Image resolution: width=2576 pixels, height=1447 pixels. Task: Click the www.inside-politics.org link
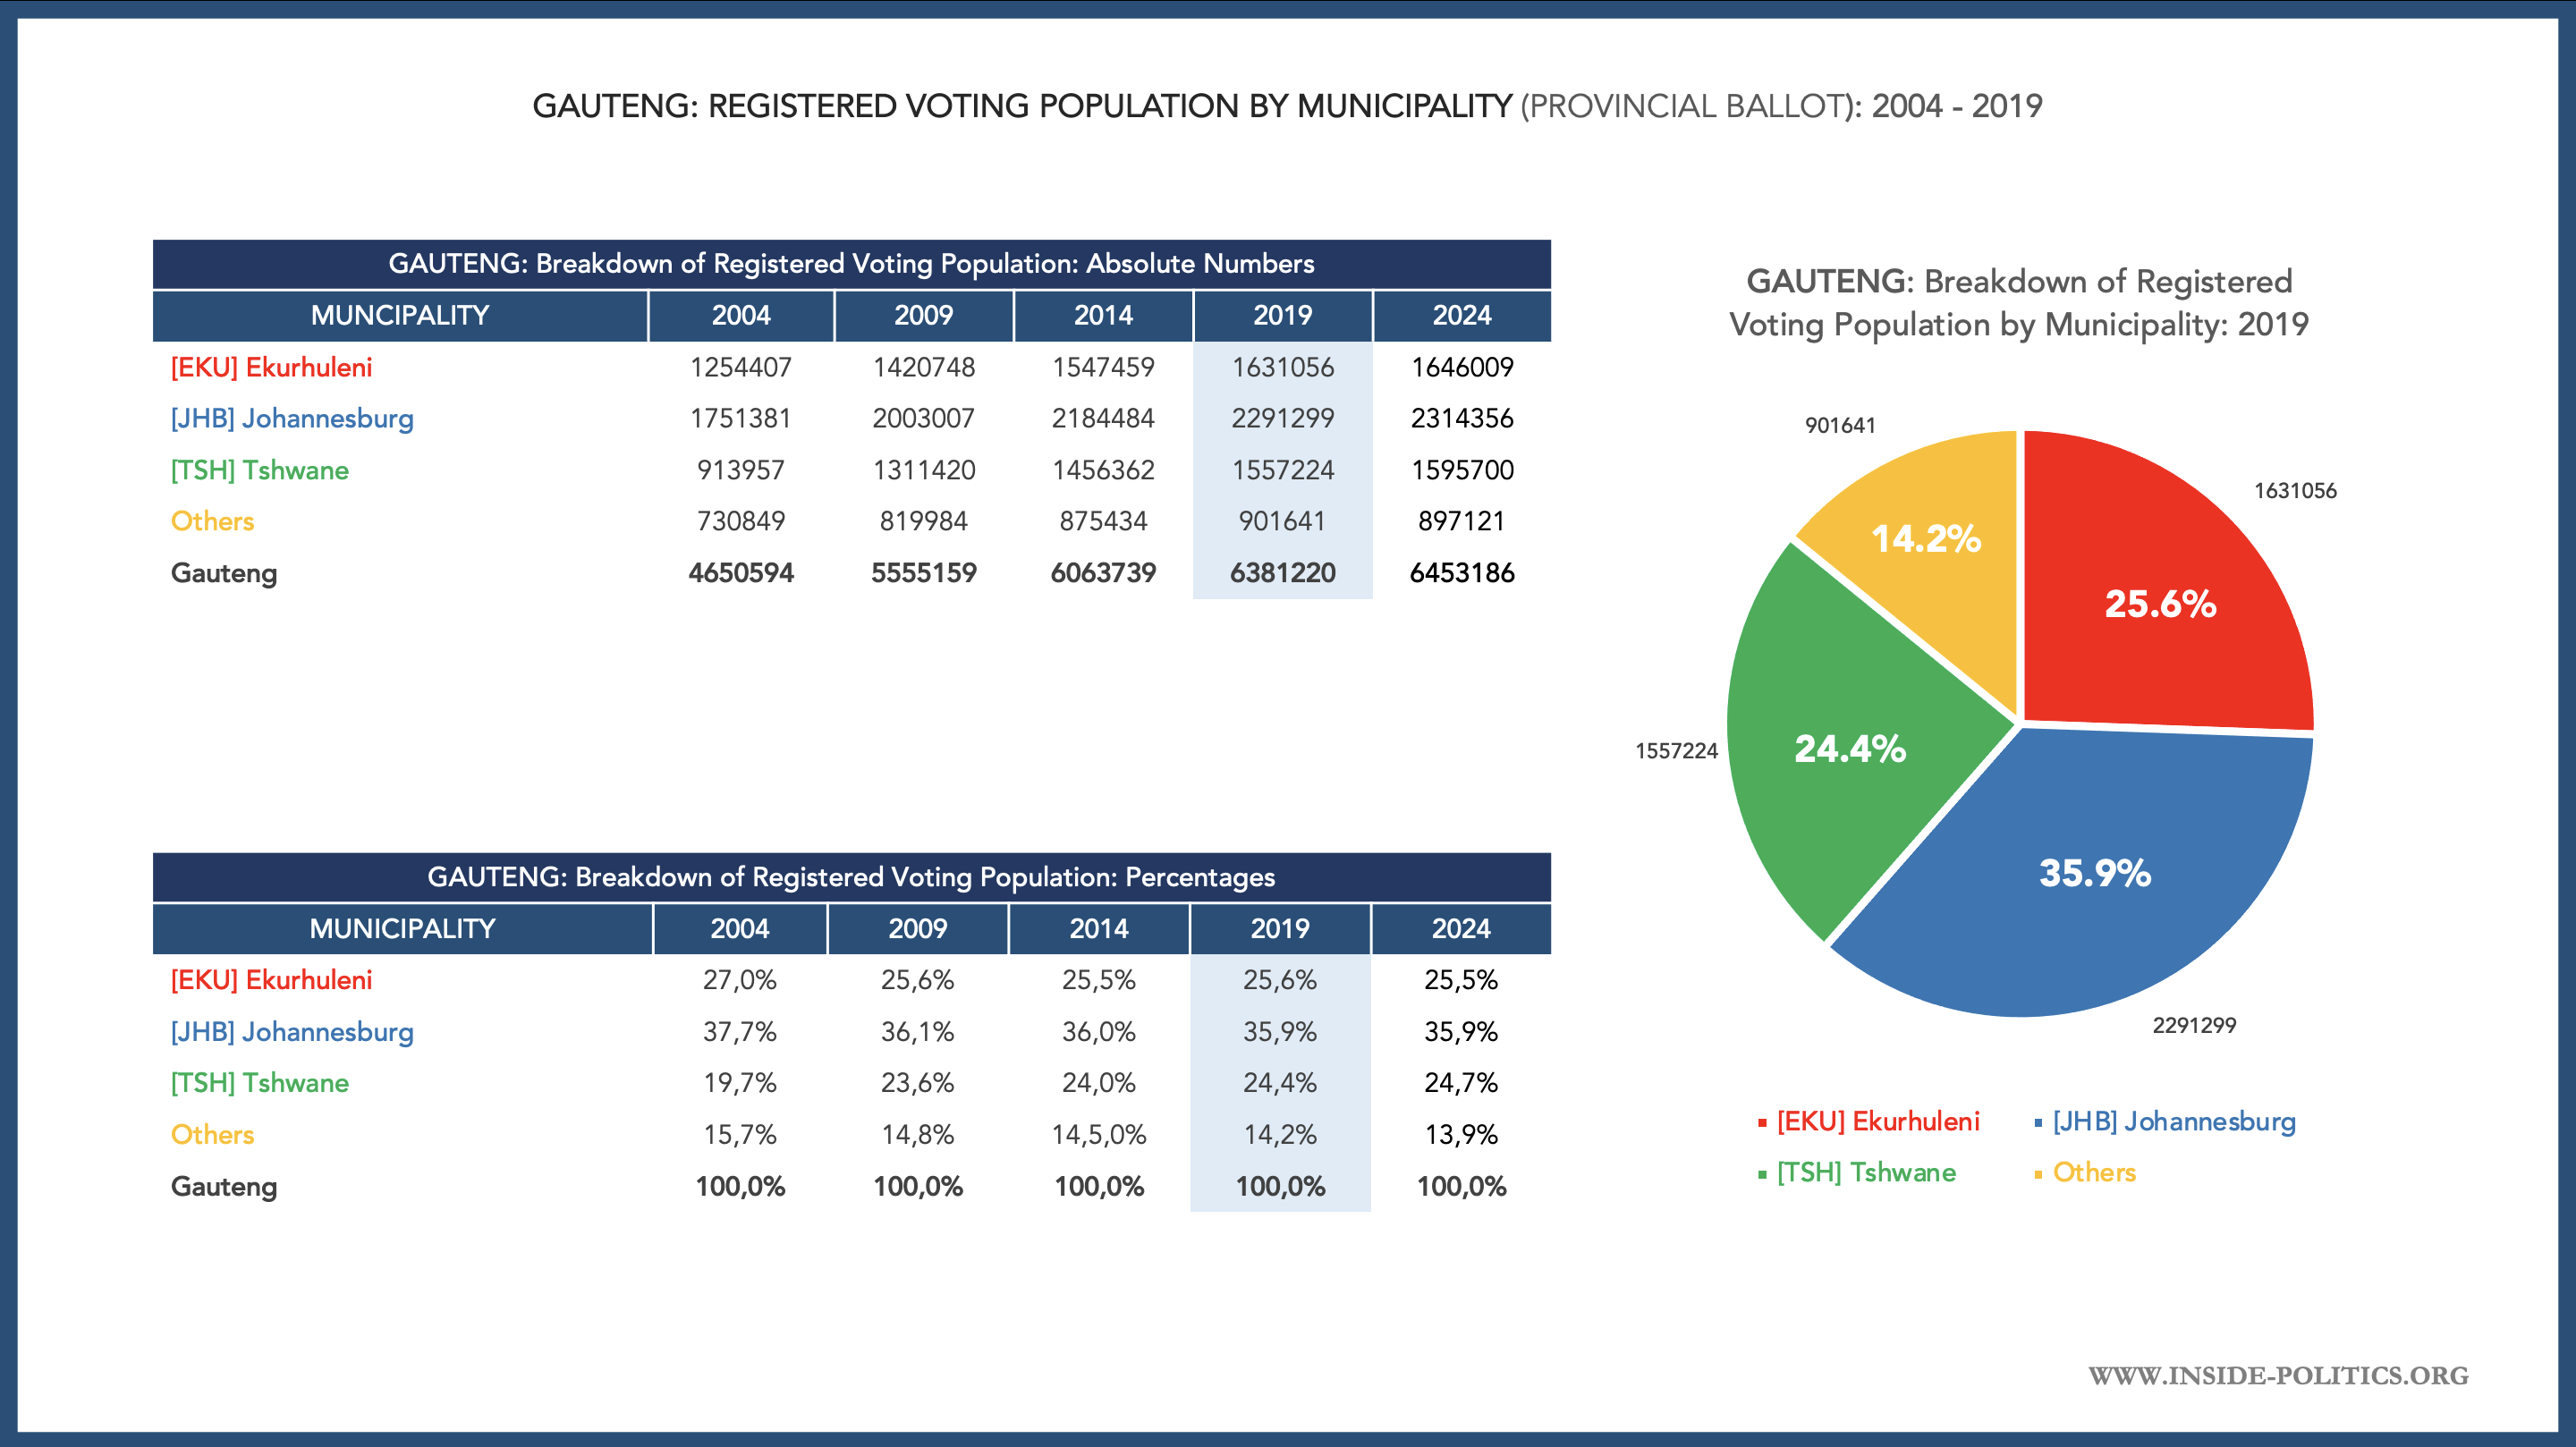point(2278,1376)
